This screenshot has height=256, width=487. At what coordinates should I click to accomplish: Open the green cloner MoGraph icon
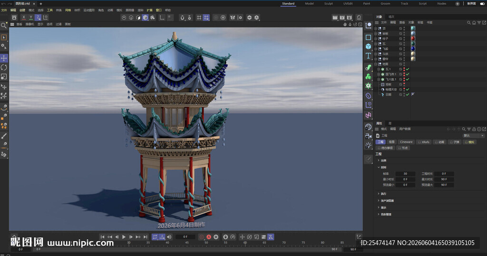tap(369, 77)
